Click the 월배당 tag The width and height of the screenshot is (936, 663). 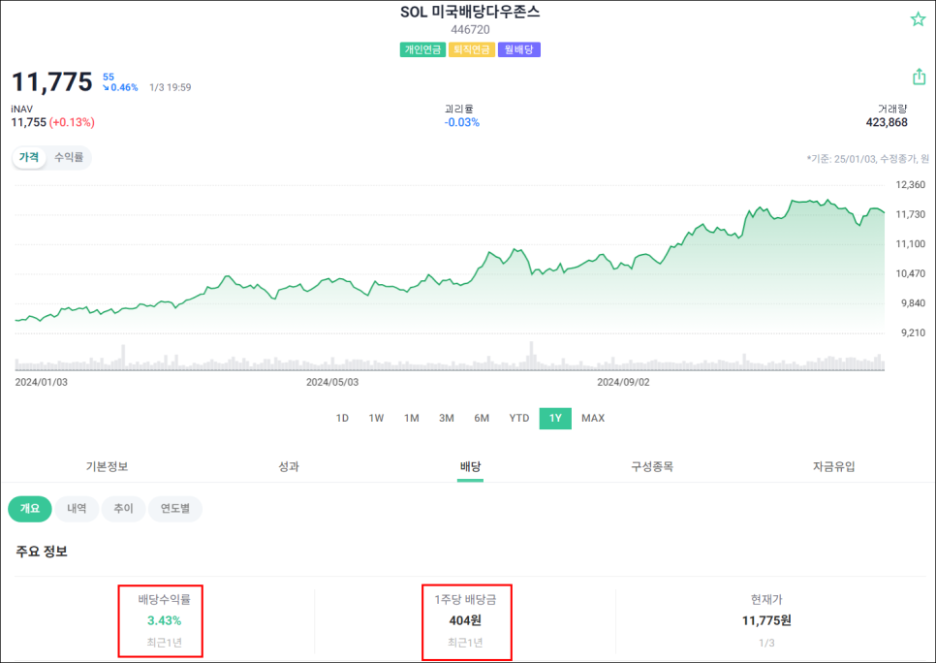coord(518,49)
